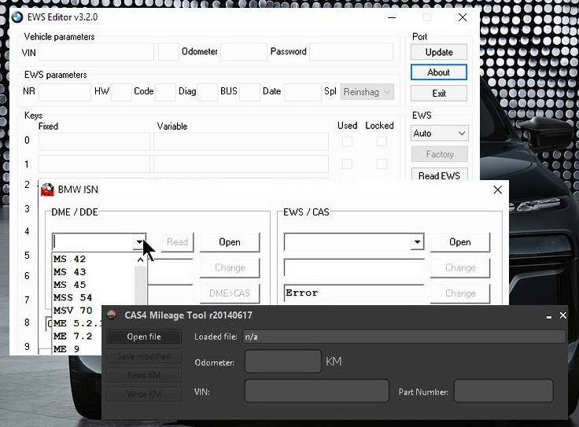Click the CAS4 Part Number field

pos(503,391)
